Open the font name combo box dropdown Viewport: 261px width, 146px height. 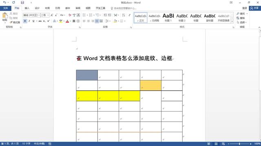39,15
